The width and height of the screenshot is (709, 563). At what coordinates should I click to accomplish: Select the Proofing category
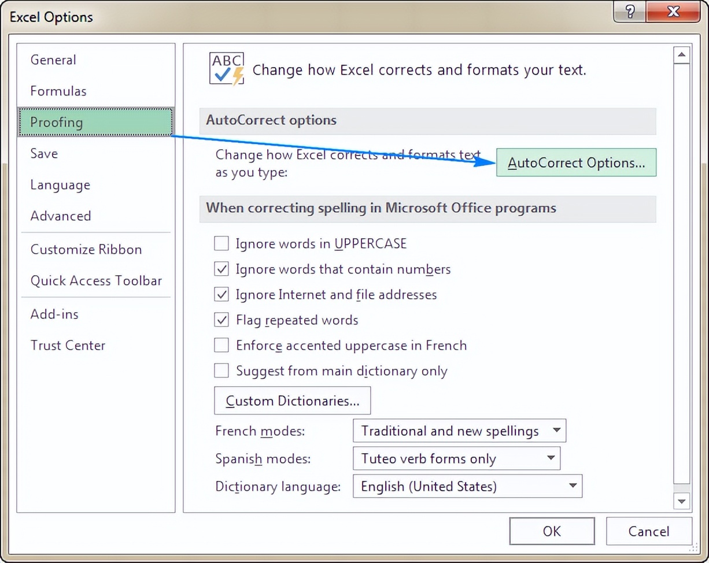[96, 122]
